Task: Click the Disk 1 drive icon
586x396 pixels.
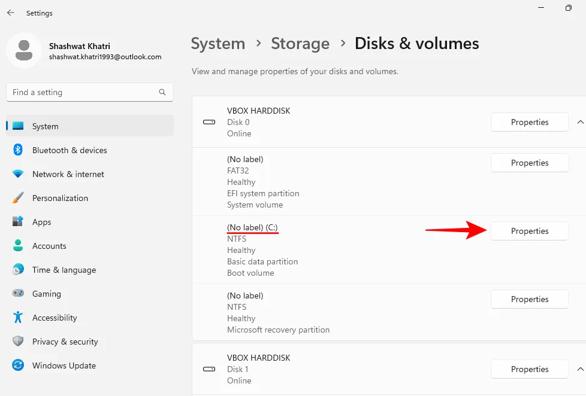Action: pyautogui.click(x=209, y=369)
